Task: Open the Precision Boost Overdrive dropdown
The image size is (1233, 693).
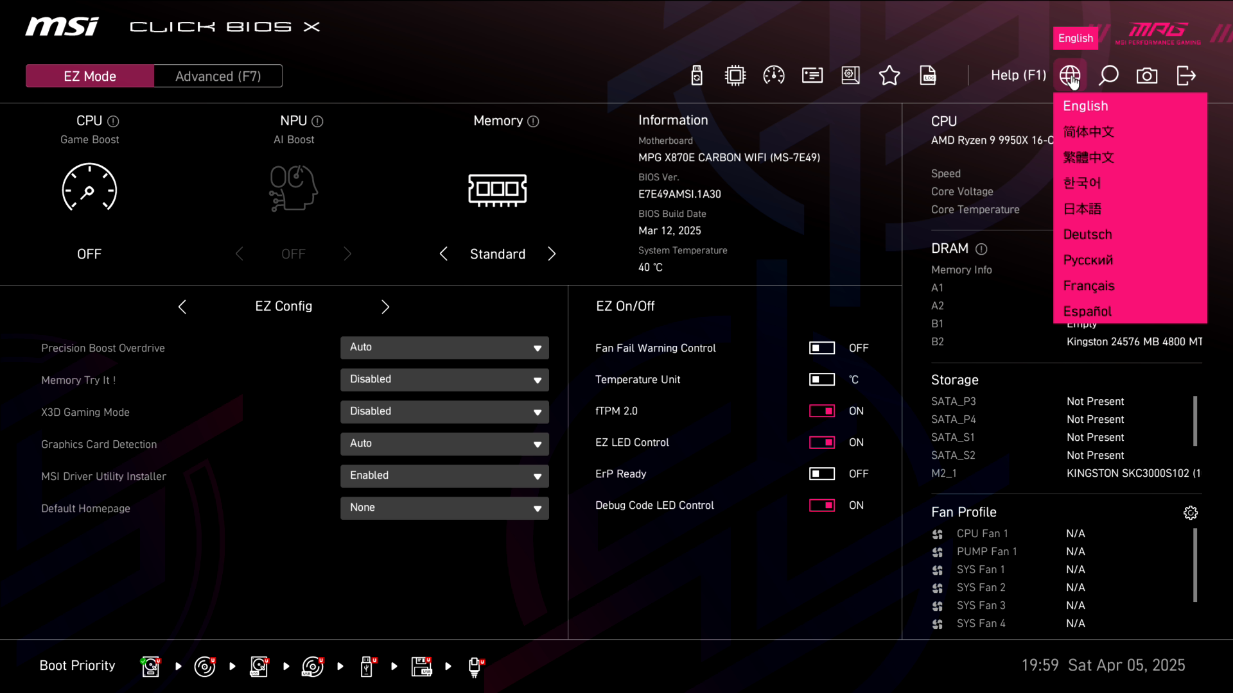Action: pos(444,348)
